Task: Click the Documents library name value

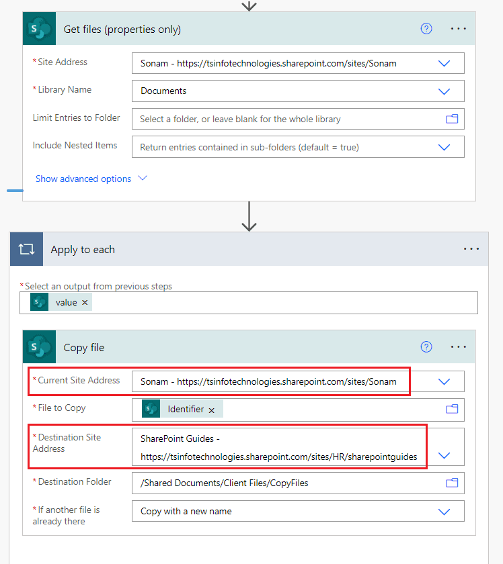Action: coord(163,91)
